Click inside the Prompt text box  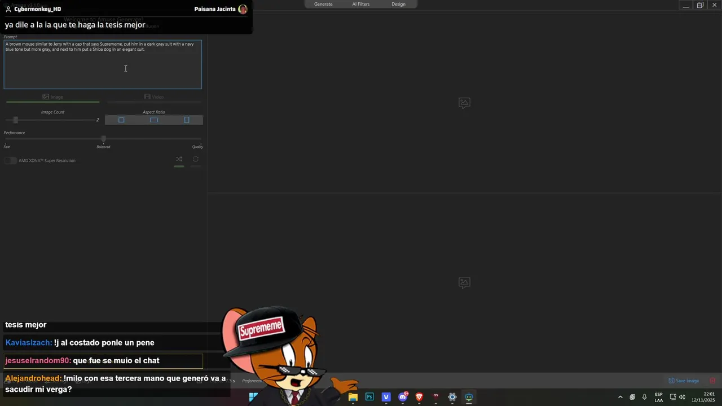[103, 64]
